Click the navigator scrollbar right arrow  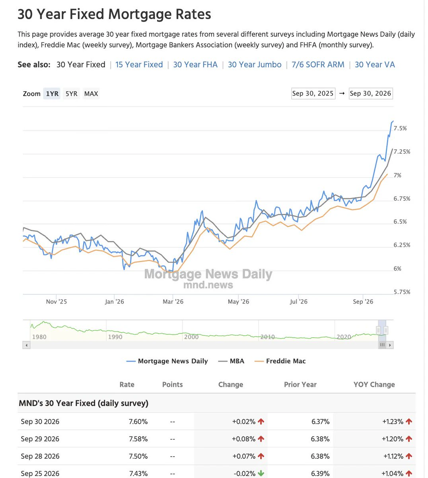390,345
